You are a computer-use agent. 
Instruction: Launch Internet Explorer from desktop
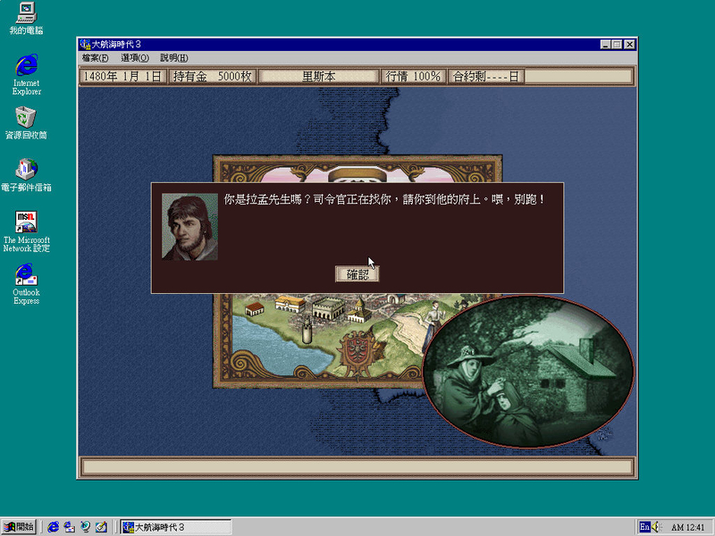coord(27,74)
